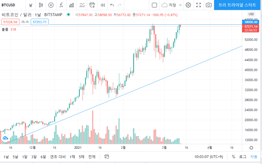
Task: Enter fullscreen mode
Action: click(199, 5)
